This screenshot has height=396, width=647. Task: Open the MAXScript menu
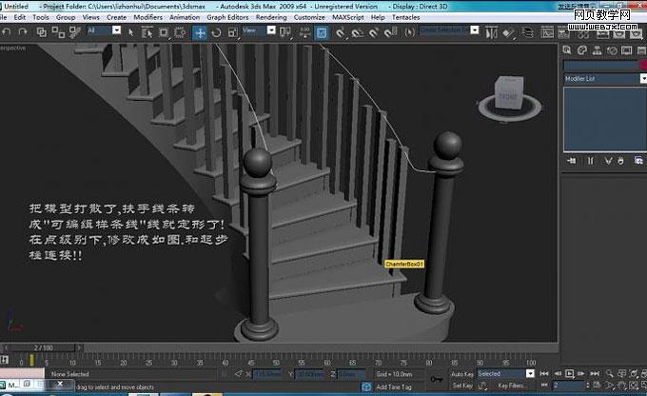348,17
